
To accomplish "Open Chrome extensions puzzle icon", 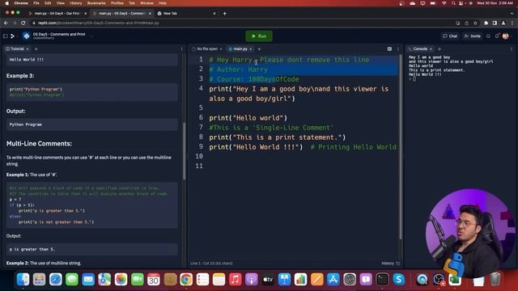I will pos(486,23).
